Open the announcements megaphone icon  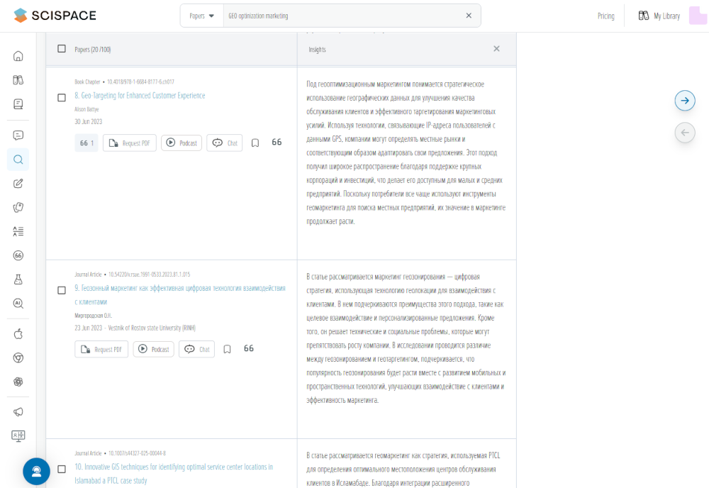click(x=18, y=412)
